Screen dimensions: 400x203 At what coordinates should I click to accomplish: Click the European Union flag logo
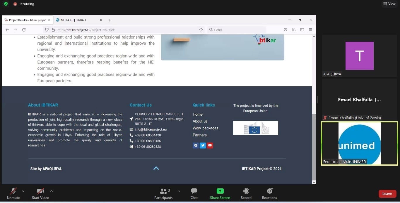[255, 128]
